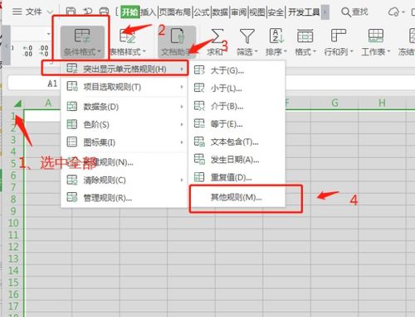Switch to the 安全 ribbon tab
This screenshot has height=317, width=415.
[x=276, y=12]
